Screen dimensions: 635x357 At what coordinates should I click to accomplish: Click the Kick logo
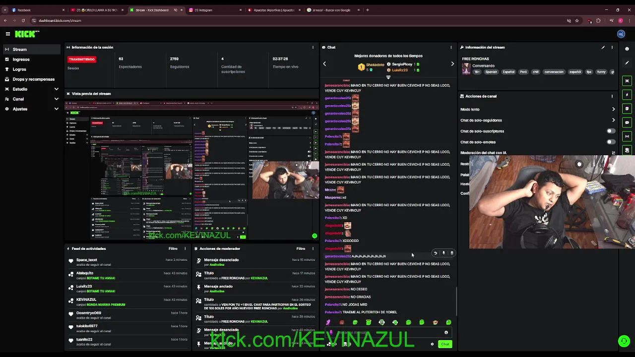pyautogui.click(x=26, y=34)
